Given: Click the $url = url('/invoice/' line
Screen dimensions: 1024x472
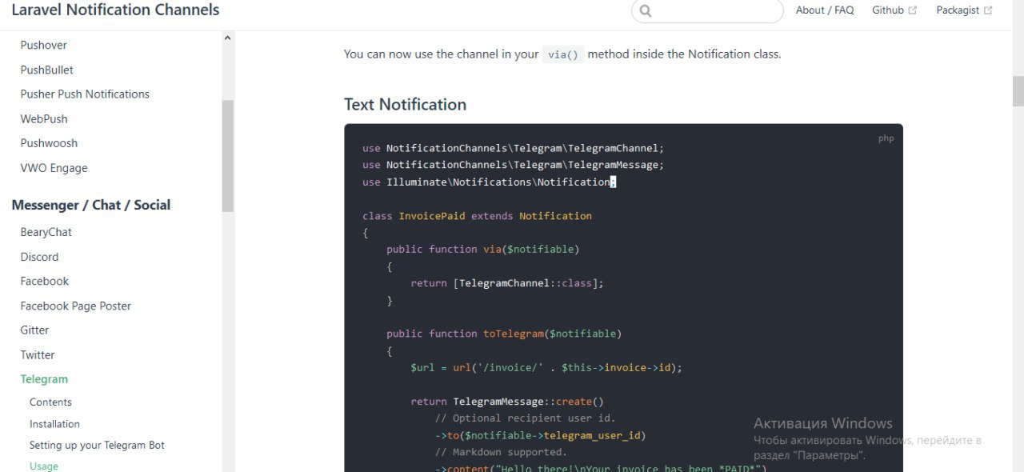Looking at the screenshot, I should (546, 368).
